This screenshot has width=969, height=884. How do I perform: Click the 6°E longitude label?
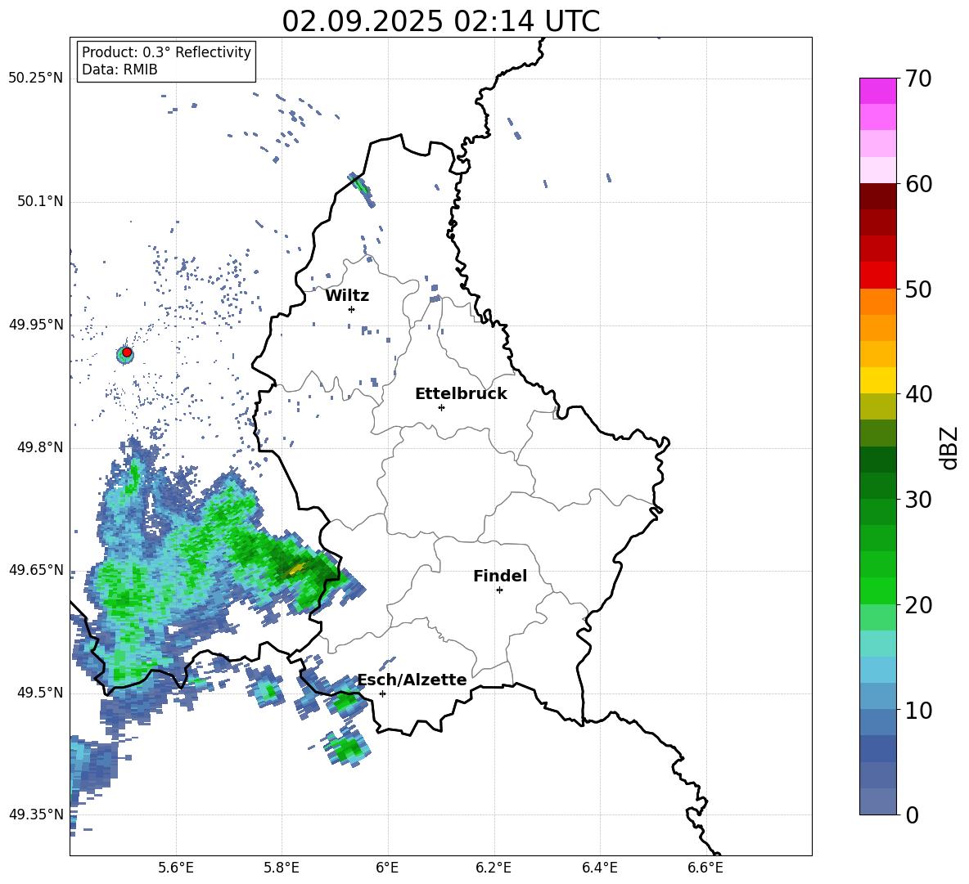point(387,868)
